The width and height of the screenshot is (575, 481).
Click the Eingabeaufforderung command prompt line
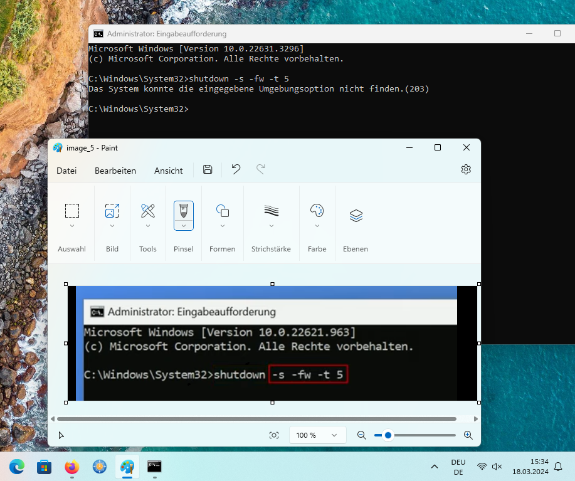point(139,109)
